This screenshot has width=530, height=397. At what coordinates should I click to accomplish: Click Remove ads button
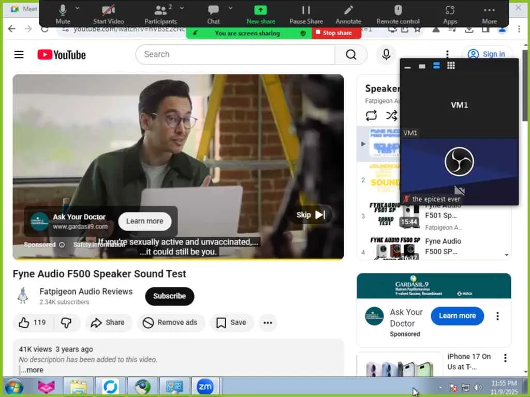tap(171, 323)
